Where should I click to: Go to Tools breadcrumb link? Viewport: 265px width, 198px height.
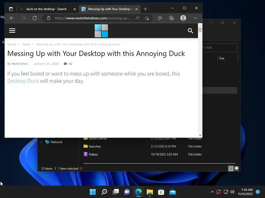[26, 44]
